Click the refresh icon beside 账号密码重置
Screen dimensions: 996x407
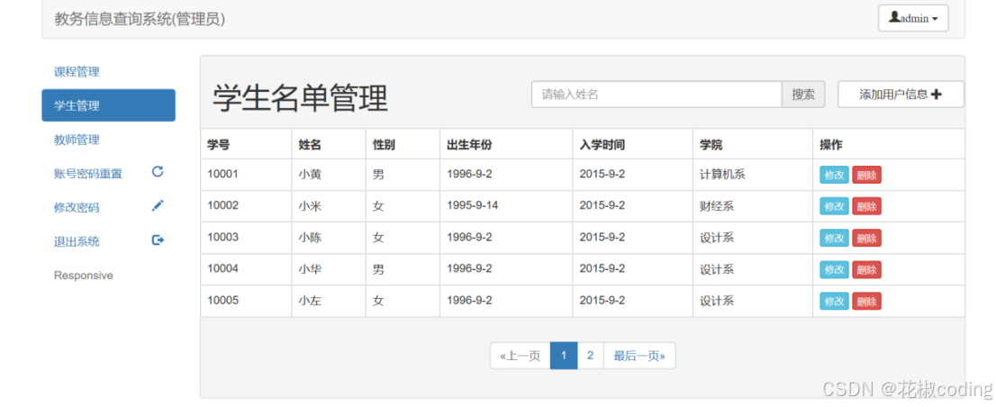158,171
